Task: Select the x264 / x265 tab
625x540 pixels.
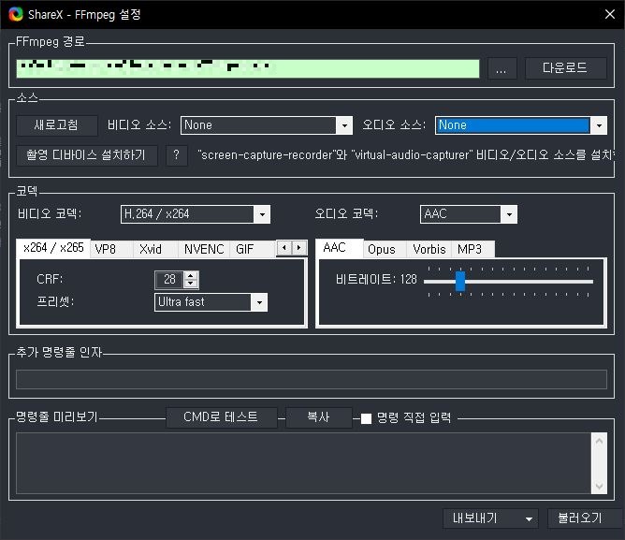Action: click(53, 248)
